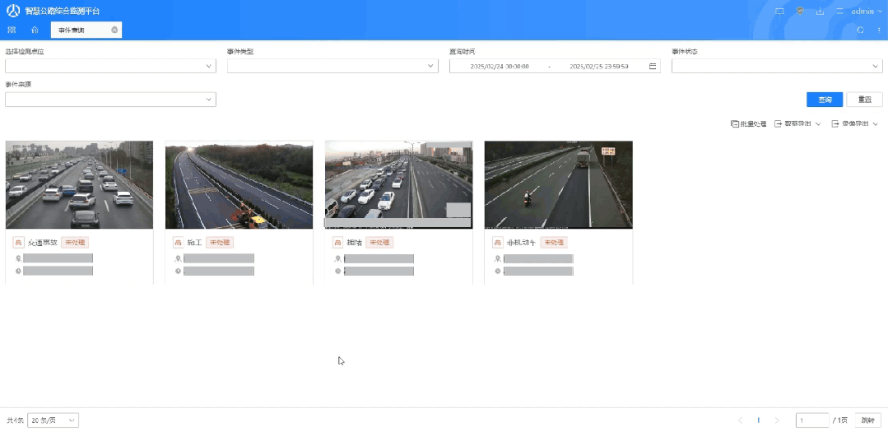The image size is (888, 432).
Task: Open the 非机动车 motorcycle camera thumbnail
Action: coord(559,184)
